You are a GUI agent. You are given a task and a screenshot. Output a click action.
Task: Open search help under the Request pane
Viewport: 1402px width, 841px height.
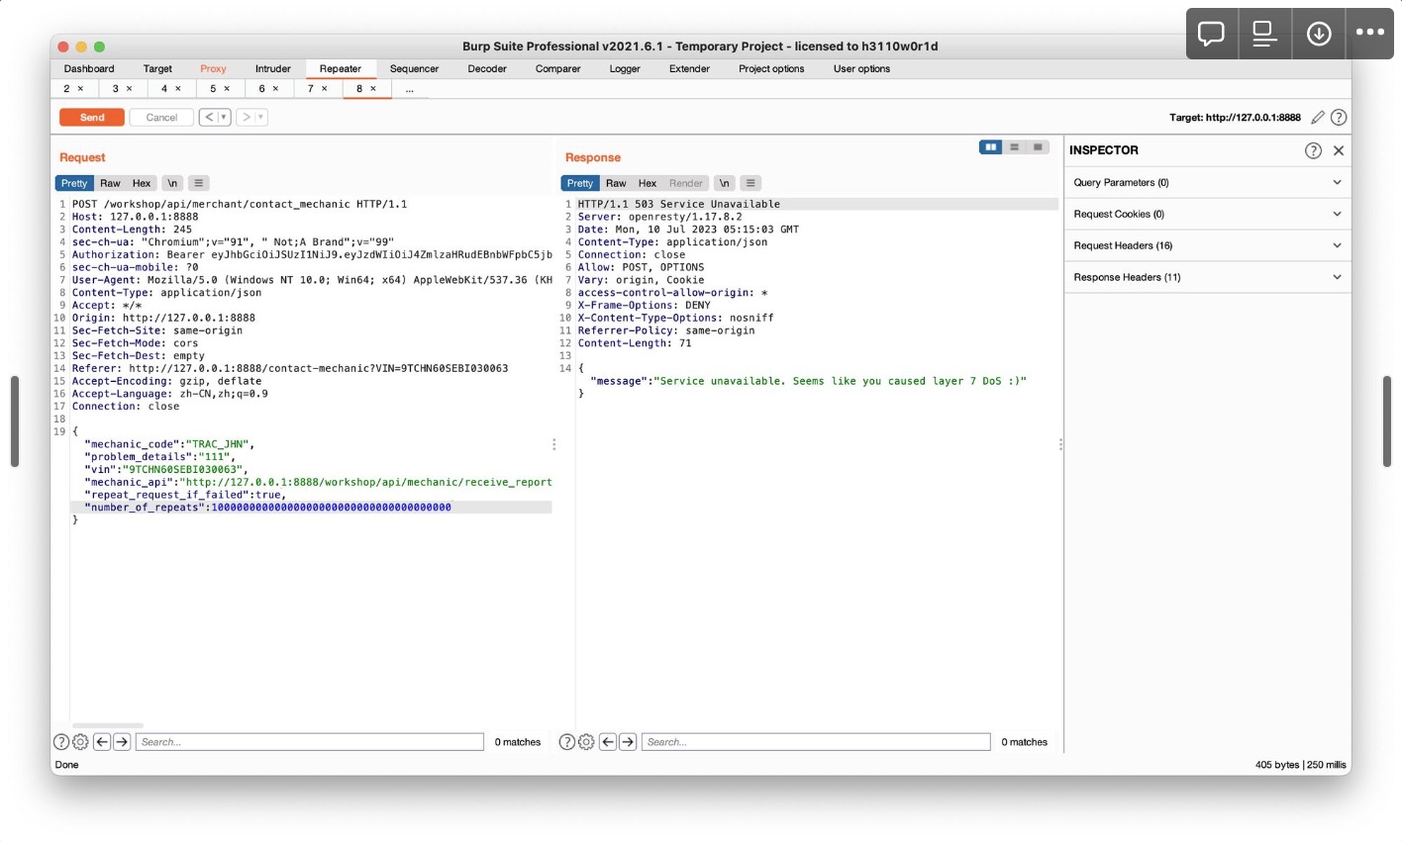tap(61, 742)
